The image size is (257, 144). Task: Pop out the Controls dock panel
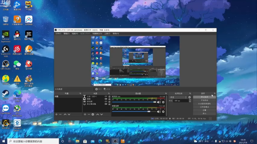[x=214, y=94]
